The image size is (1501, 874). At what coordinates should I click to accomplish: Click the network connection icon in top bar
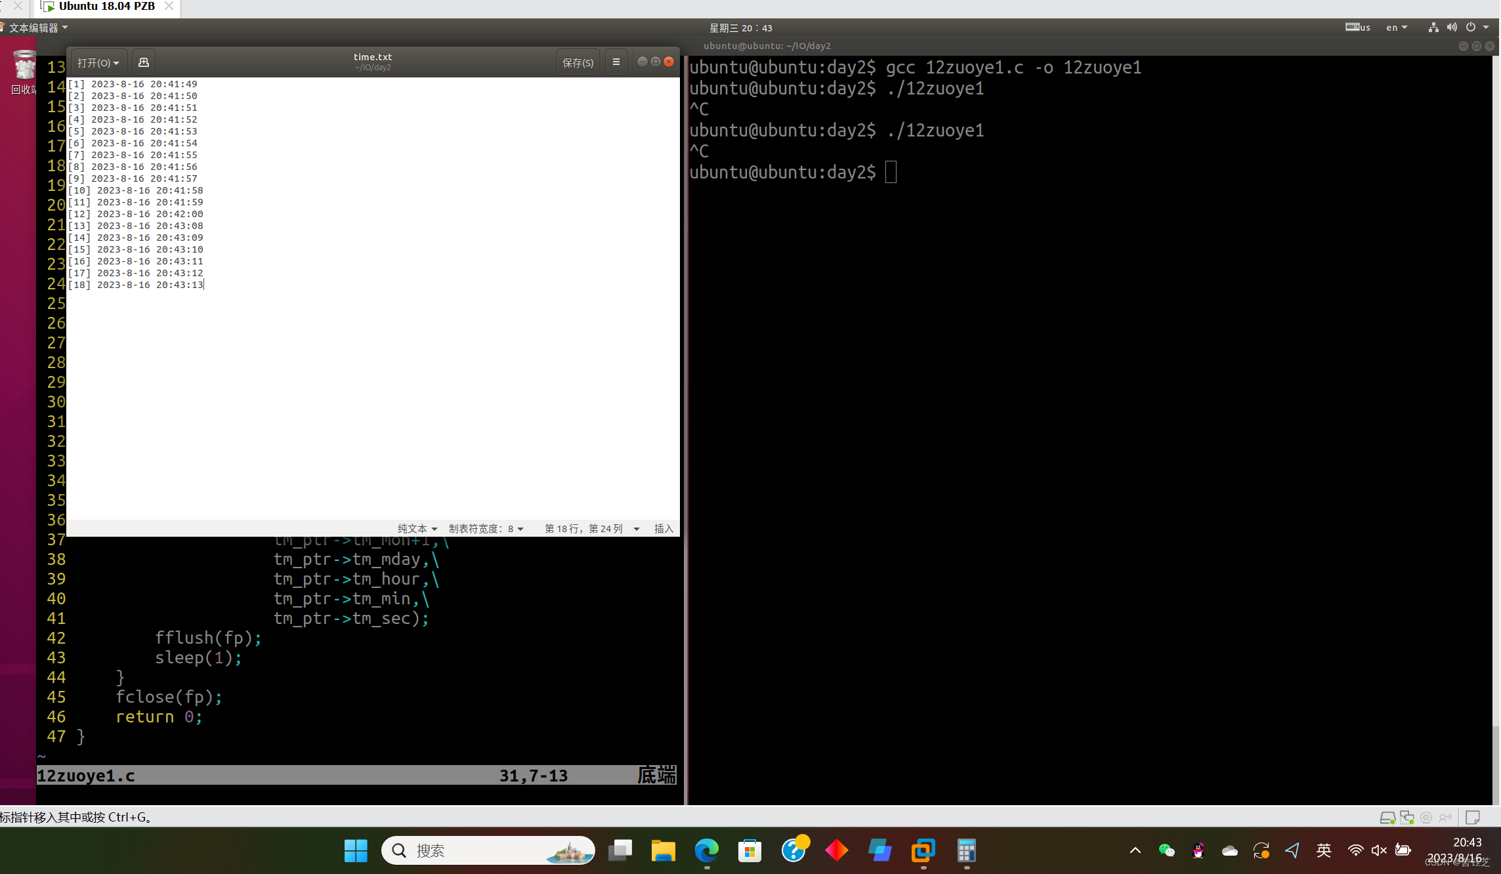(x=1433, y=28)
